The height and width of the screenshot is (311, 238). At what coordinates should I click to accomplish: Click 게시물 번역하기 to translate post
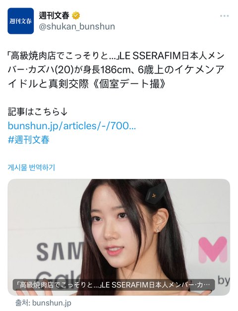click(31, 167)
